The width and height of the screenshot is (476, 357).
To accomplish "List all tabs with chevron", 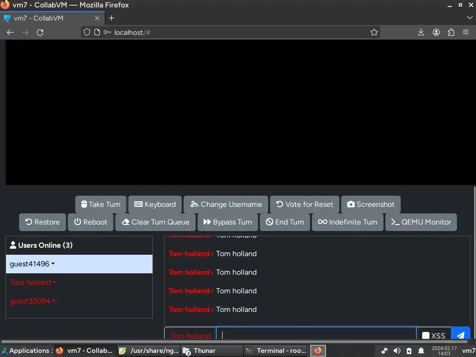I will pos(469,18).
